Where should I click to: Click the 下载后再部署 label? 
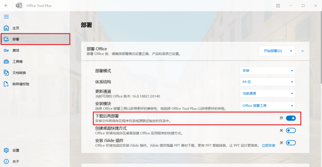(x=107, y=116)
